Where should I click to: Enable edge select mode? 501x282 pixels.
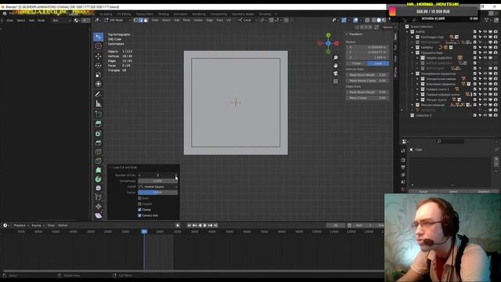click(141, 20)
